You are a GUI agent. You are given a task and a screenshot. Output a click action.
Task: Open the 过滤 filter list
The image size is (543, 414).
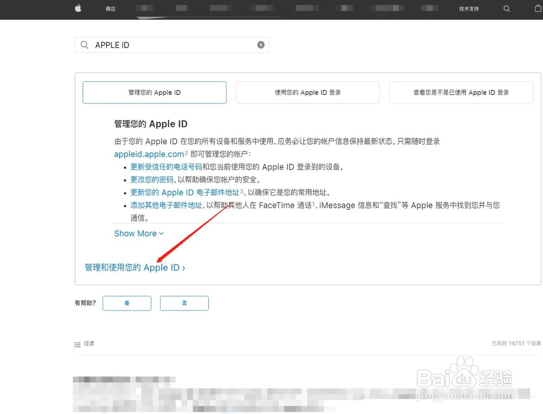point(84,344)
